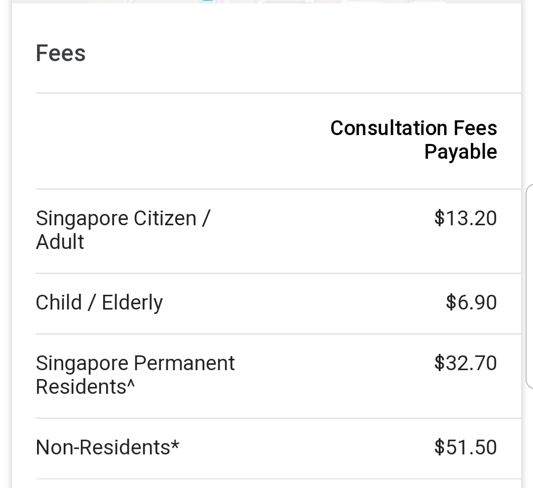Click the Fees section heading
The height and width of the screenshot is (488, 533).
(x=61, y=53)
